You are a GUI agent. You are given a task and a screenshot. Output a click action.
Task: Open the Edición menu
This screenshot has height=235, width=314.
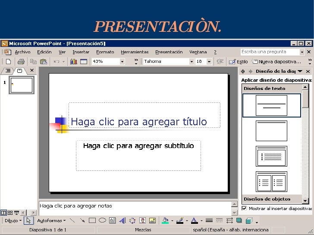[x=44, y=52]
